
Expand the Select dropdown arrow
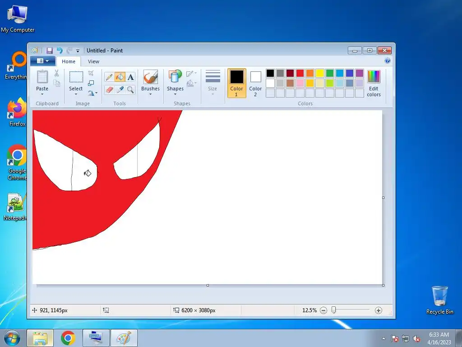tap(76, 94)
